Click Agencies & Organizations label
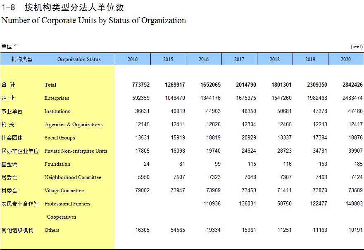The height and width of the screenshot is (250, 364). (74, 125)
